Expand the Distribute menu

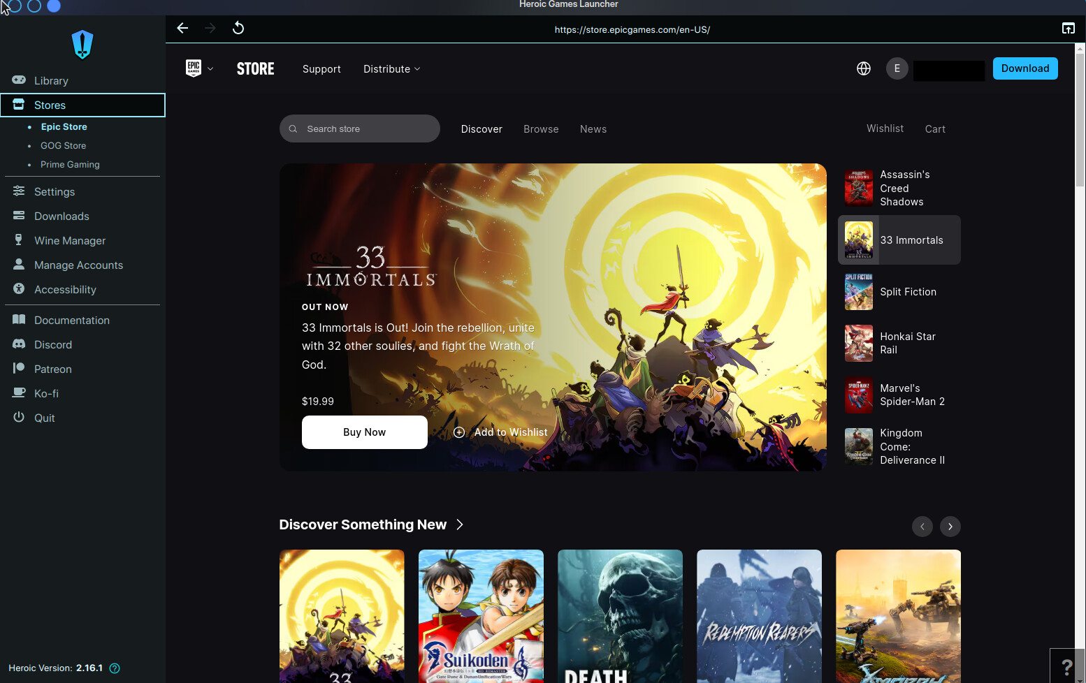click(x=392, y=69)
